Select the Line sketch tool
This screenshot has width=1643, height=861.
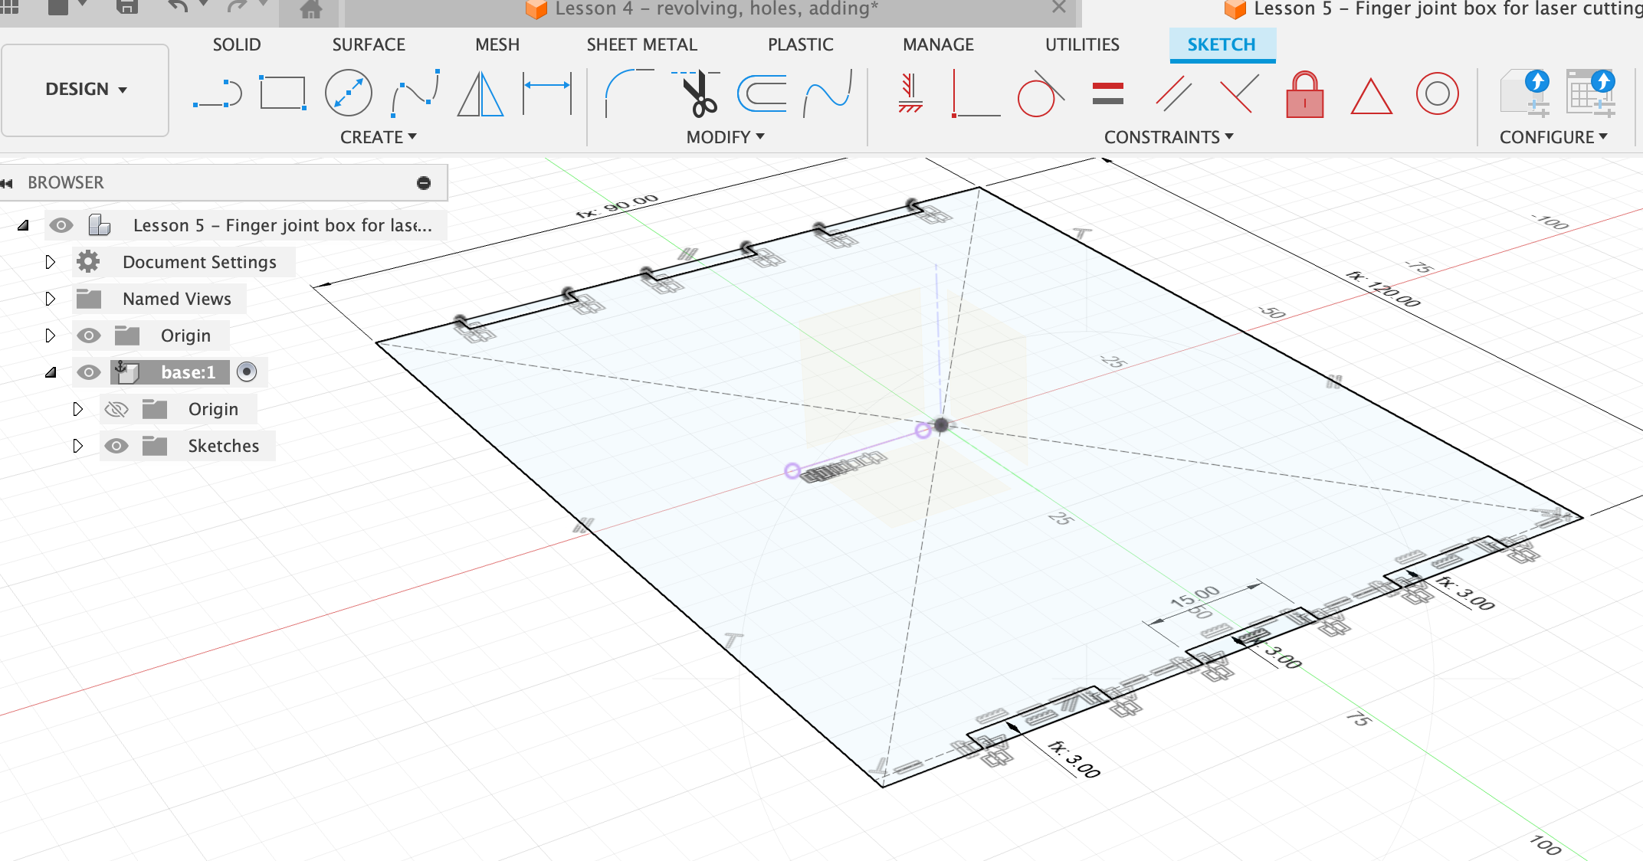point(218,94)
